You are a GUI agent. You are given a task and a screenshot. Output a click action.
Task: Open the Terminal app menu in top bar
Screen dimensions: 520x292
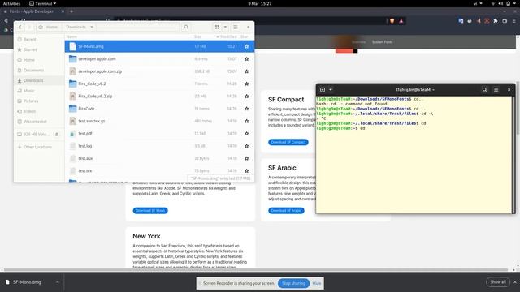43,3
